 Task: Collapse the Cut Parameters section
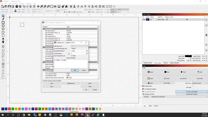pos(44,29)
